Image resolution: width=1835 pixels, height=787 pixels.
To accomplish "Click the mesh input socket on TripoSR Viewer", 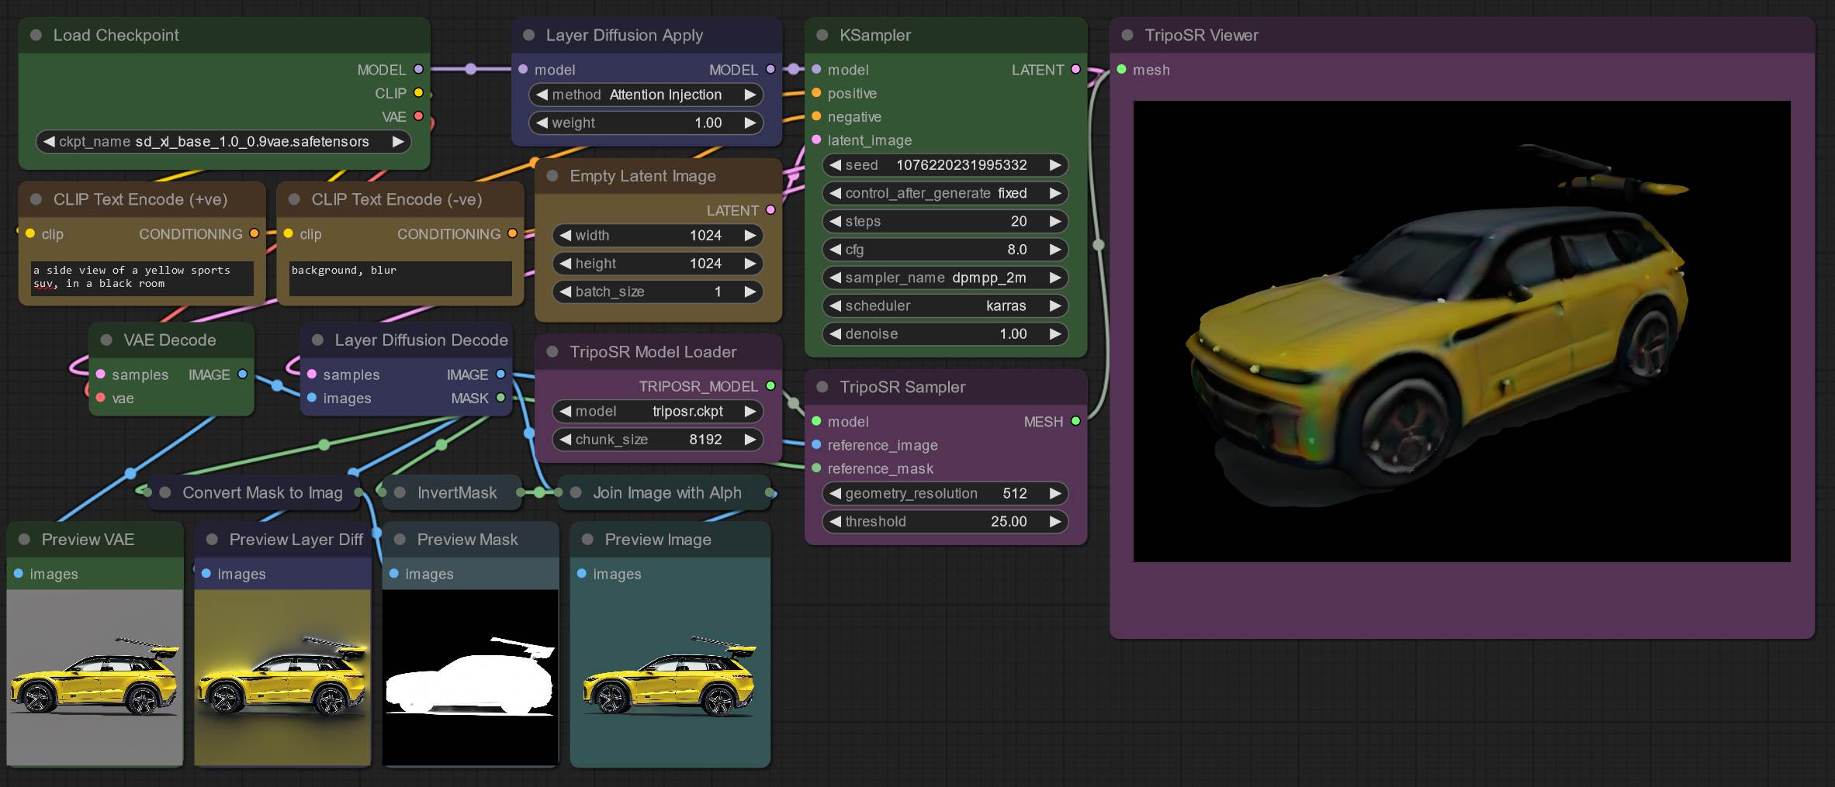I will 1121,69.
